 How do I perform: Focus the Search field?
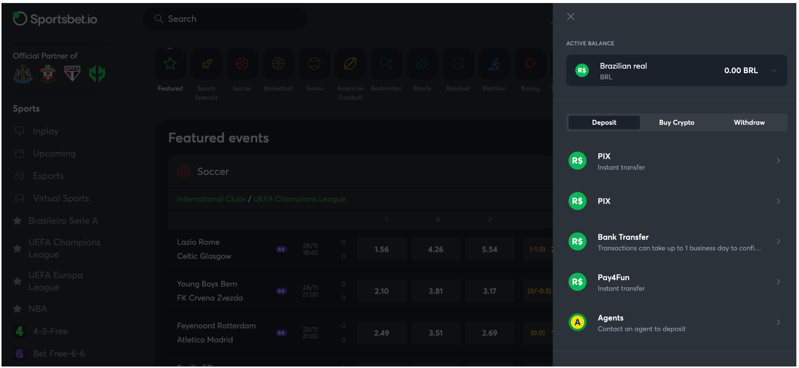click(x=225, y=19)
